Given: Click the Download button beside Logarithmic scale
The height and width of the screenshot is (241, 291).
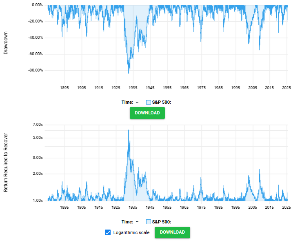Looking at the screenshot, I should click(x=172, y=232).
